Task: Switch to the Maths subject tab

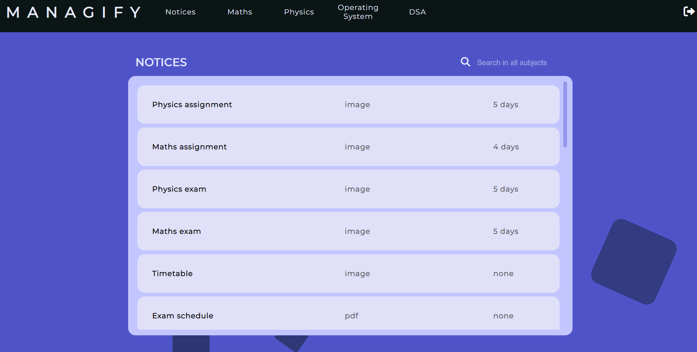Action: point(240,12)
